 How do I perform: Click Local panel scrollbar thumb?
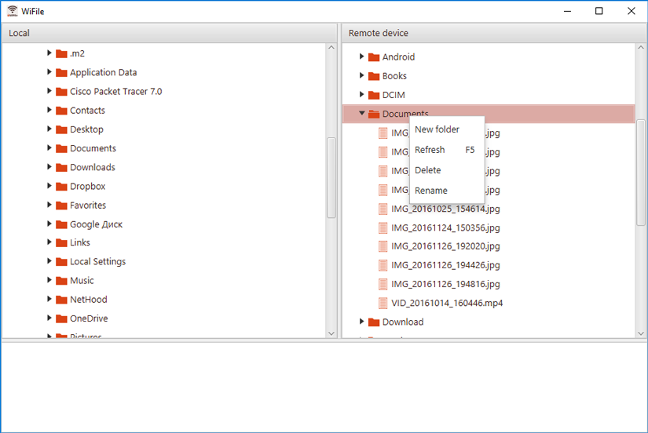coord(331,177)
